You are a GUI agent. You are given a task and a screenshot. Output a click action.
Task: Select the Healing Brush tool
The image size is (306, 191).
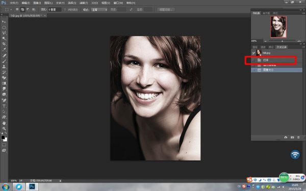point(4,56)
